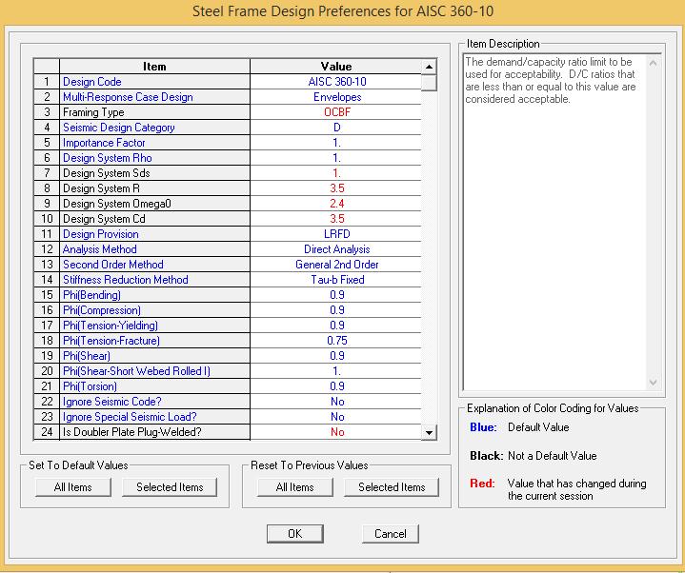Click the OK button
Viewport: 685px width, 573px height.
[295, 533]
